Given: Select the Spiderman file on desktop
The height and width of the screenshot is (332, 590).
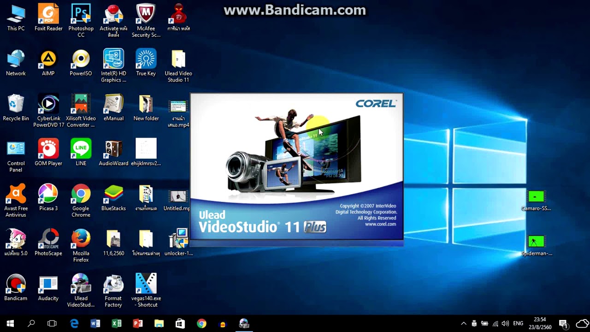Looking at the screenshot, I should [x=536, y=245].
